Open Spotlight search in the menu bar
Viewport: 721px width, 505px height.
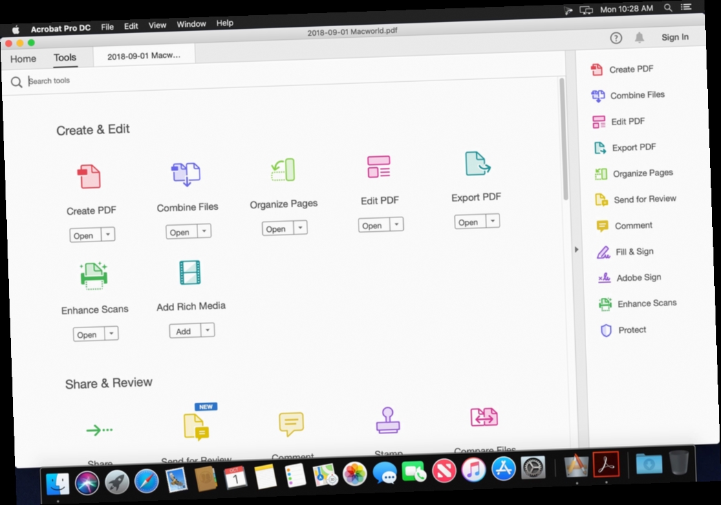pos(668,8)
